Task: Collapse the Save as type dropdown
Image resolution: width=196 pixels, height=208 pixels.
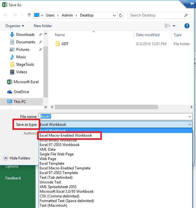Action: pos(190,125)
